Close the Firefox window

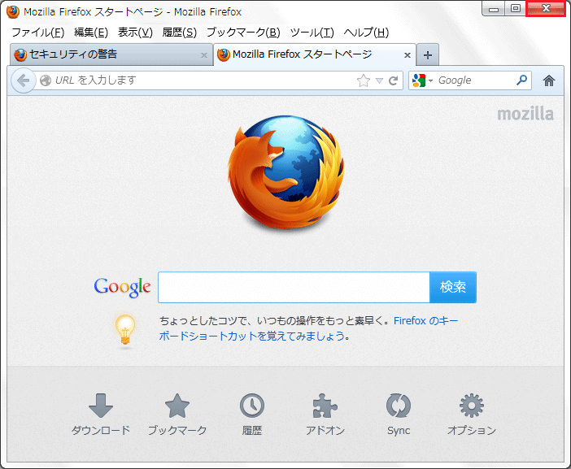(546, 9)
